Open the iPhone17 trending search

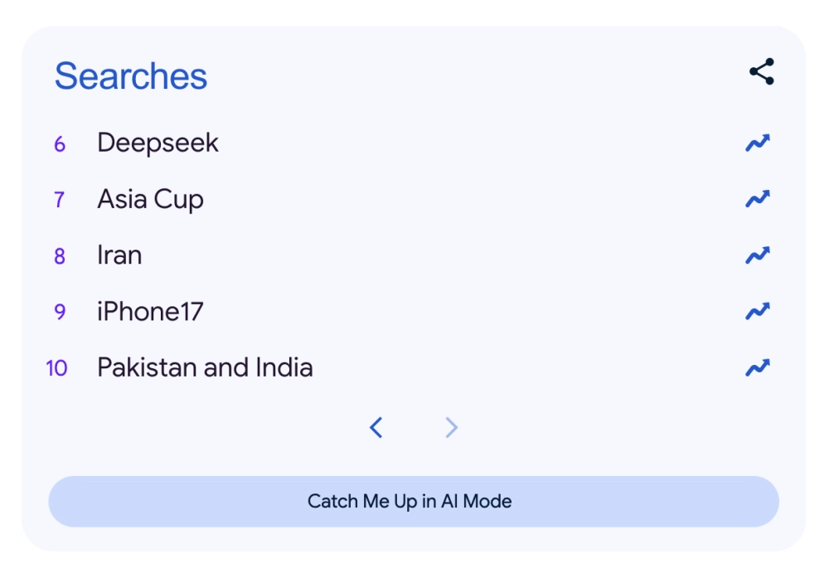150,312
